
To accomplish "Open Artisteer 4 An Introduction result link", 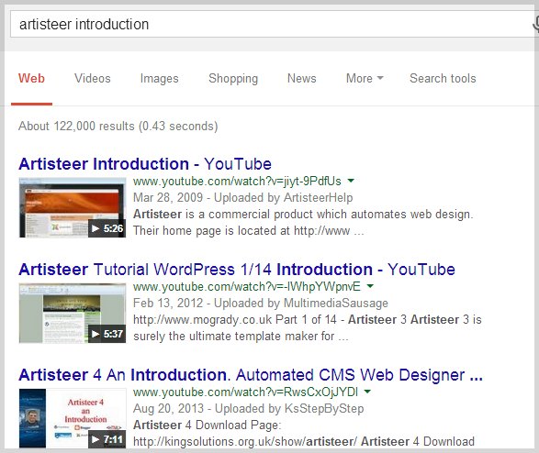I will [x=251, y=375].
